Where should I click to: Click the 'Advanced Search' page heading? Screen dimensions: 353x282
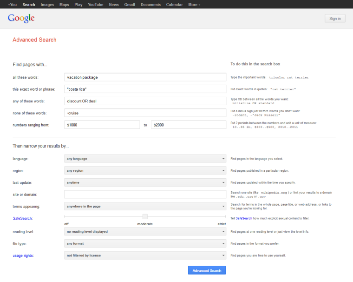(34, 40)
